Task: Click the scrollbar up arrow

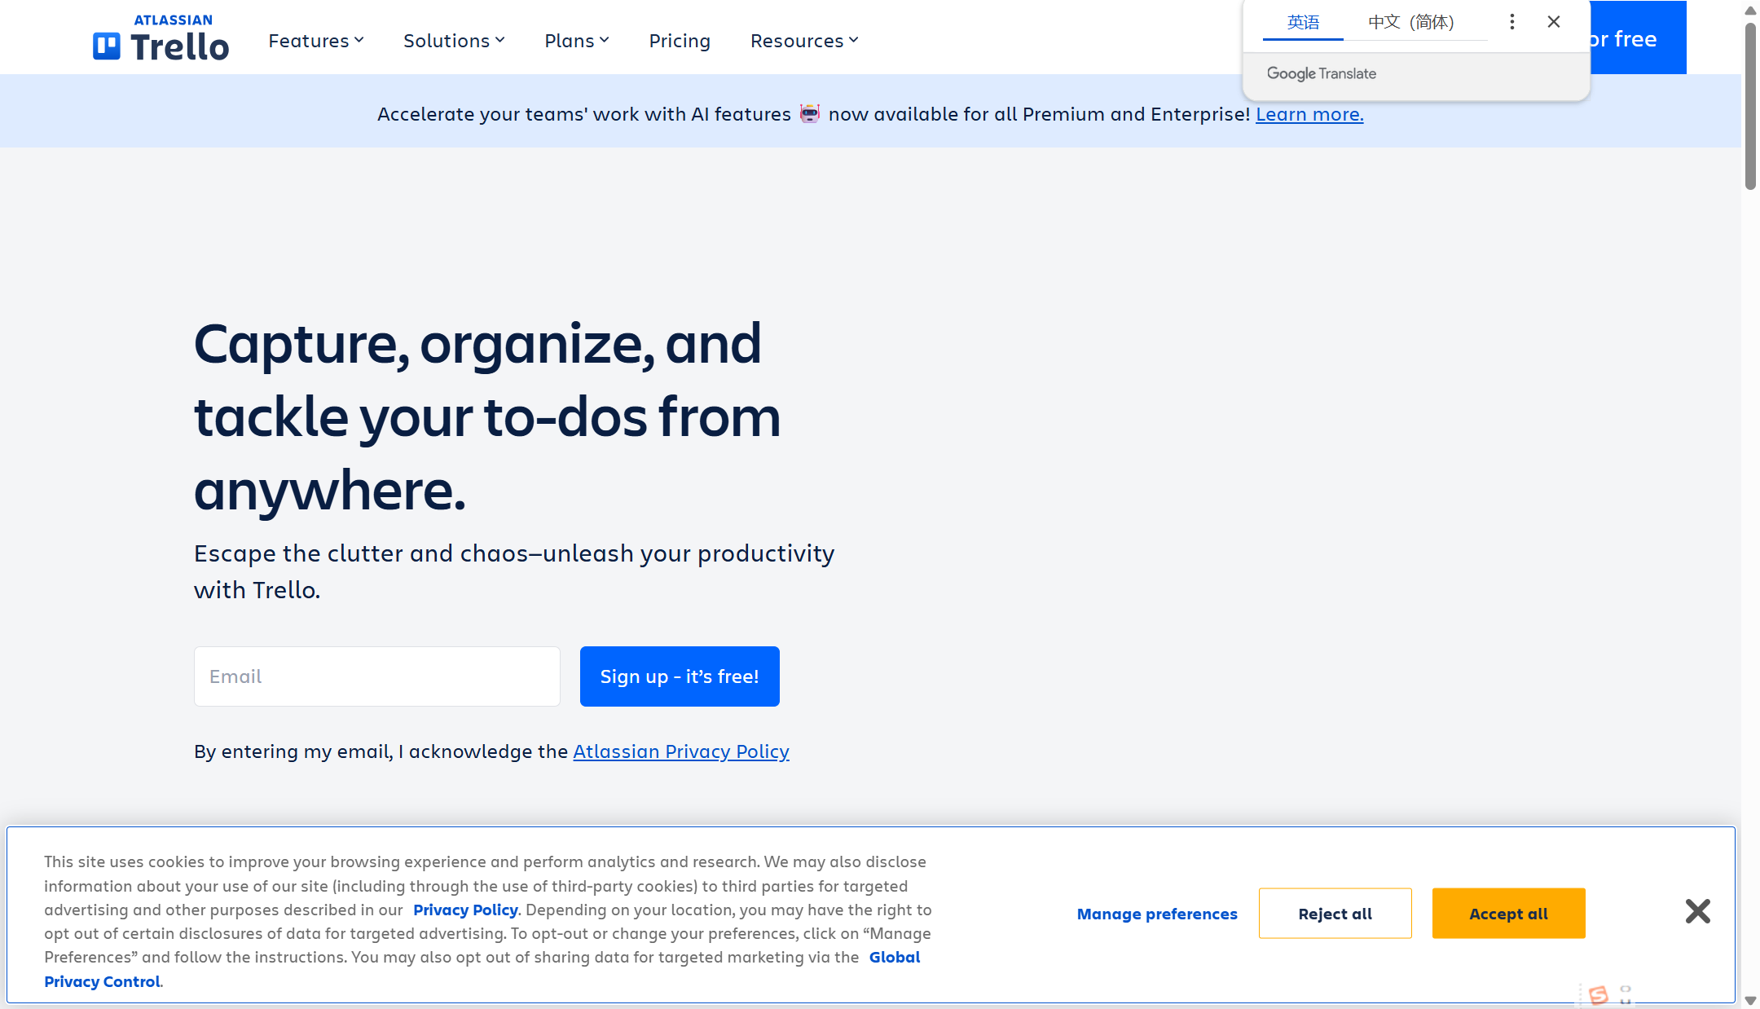Action: (x=1750, y=11)
